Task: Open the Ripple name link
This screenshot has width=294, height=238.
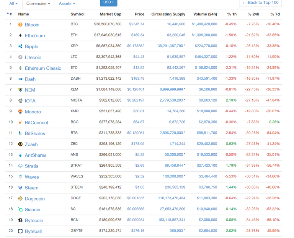Action: pos(31,46)
